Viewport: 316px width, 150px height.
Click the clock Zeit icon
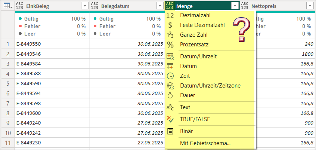point(170,76)
